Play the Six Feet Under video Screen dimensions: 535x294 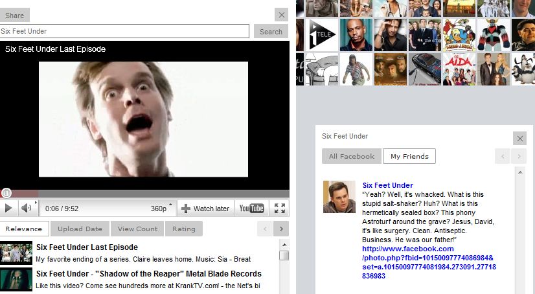(x=8, y=208)
